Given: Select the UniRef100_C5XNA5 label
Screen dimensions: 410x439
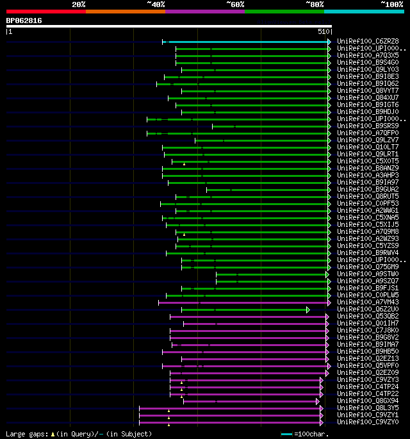Looking at the screenshot, I should 368,217.
